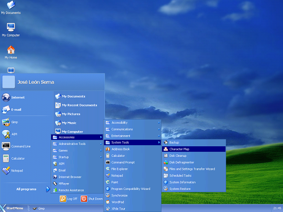Screen dimensions: 283x212
Task: Select the Communications menu entry
Action: pos(132,129)
